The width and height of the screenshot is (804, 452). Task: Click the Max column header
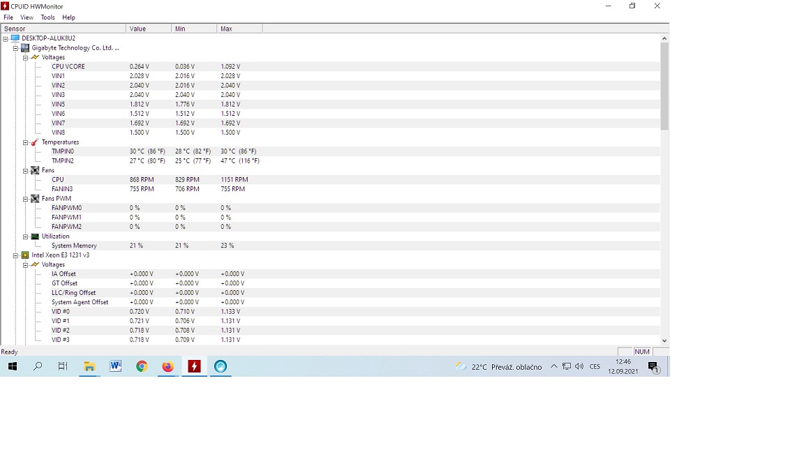point(239,29)
